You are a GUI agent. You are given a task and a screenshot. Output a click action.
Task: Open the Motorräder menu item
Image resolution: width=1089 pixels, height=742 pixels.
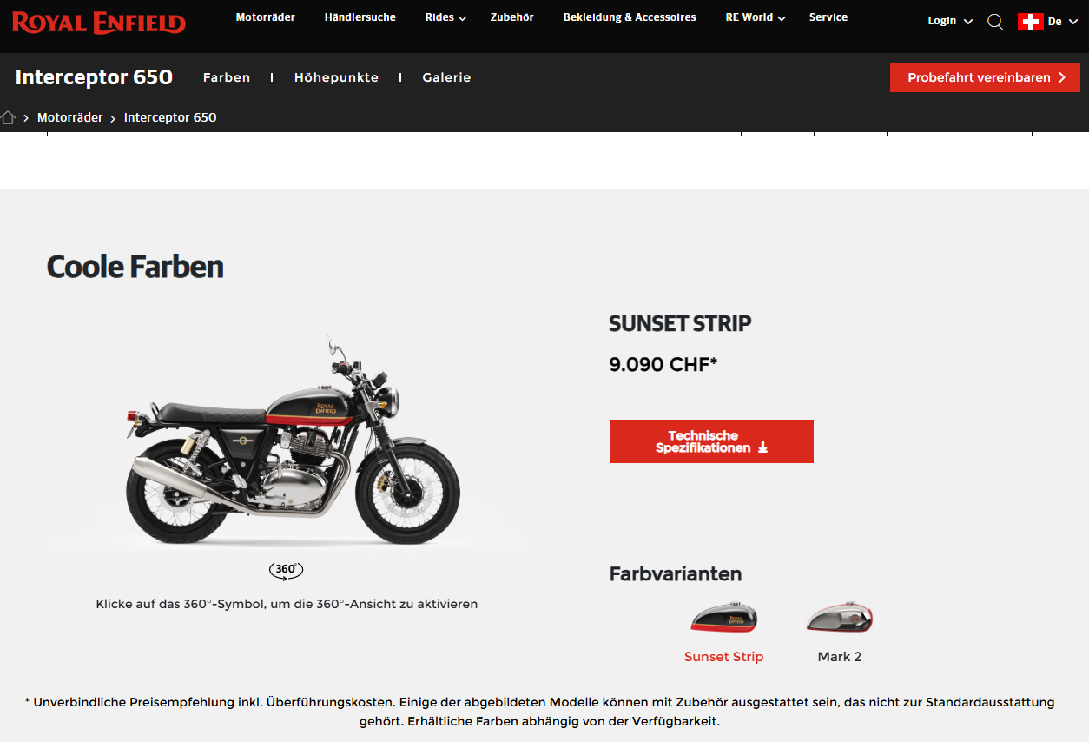266,17
